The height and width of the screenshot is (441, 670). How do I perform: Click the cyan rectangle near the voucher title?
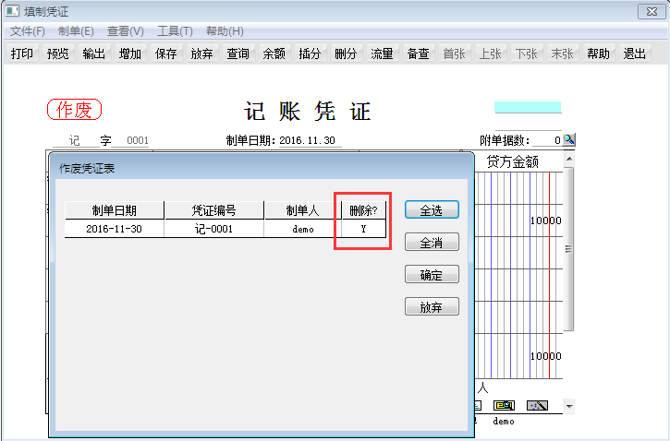pos(528,107)
